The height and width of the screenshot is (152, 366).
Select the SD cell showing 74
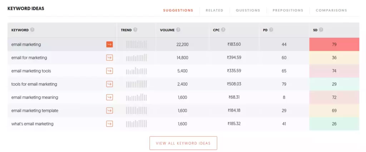tap(334, 71)
